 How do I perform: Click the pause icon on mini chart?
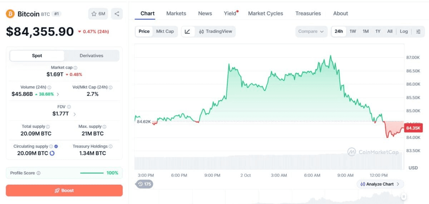tap(404, 196)
